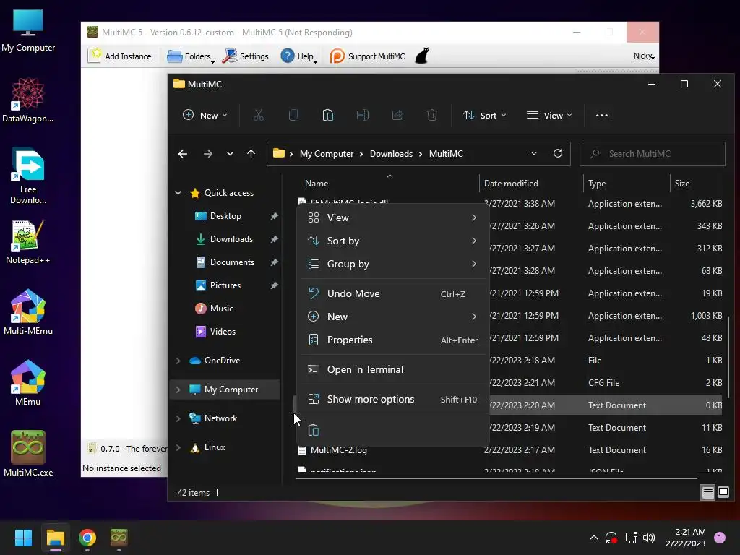Screen dimensions: 740x555
Task: Click the vertical scrollbar in file list
Action: (x=728, y=356)
